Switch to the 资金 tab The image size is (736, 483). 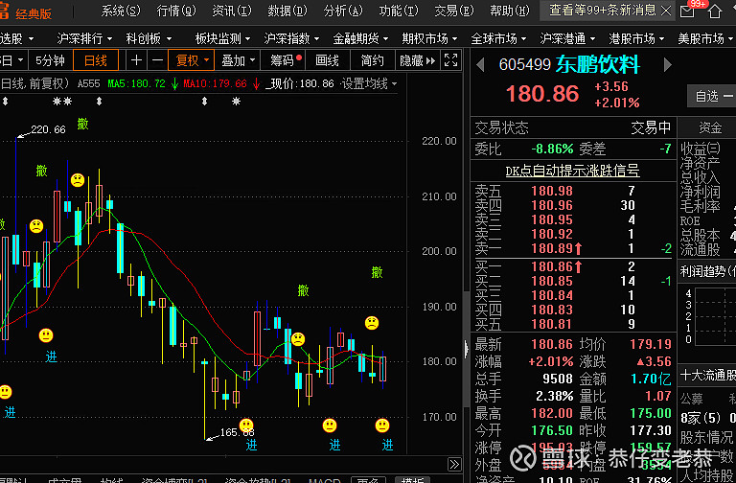point(710,127)
